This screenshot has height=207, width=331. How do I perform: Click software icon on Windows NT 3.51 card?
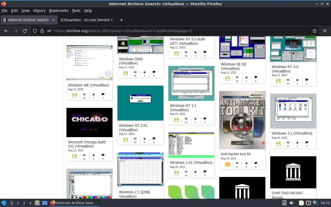click(x=125, y=140)
